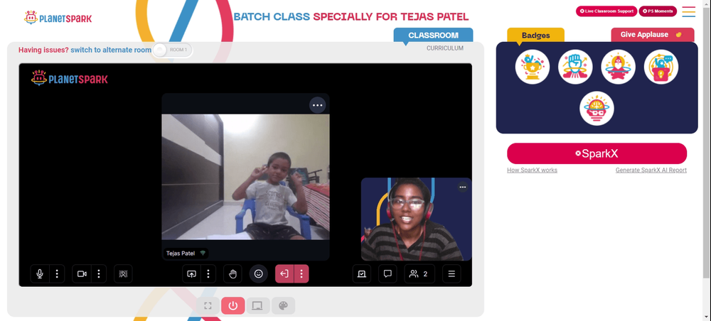711x321 pixels.
Task: Open emoji reactions
Action: [x=259, y=274]
